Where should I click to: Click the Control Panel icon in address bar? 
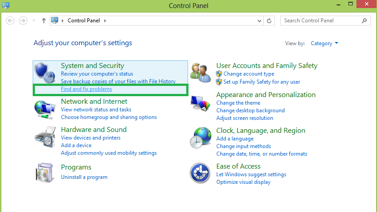point(55,21)
